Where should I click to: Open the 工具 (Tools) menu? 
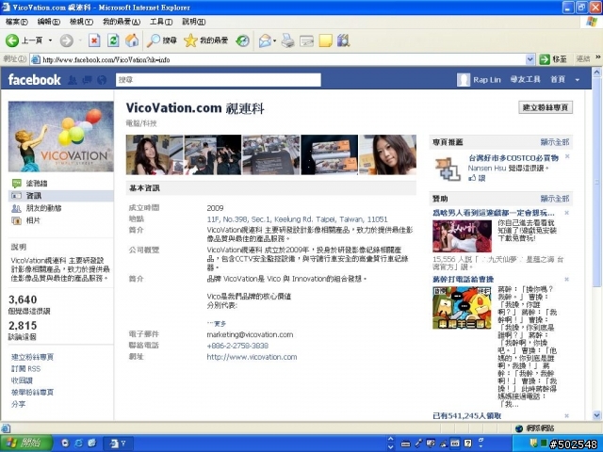(161, 22)
